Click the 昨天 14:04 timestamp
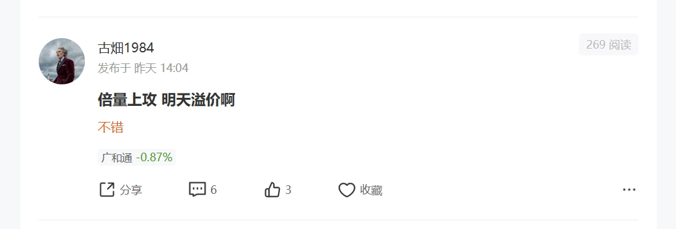Screen dimensions: 676x229 point(161,68)
